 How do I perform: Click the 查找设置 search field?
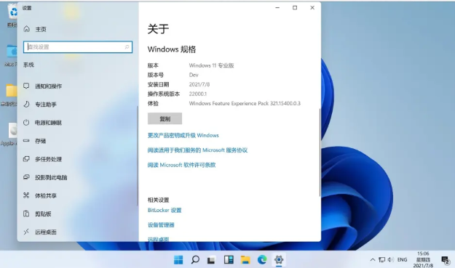pyautogui.click(x=78, y=47)
